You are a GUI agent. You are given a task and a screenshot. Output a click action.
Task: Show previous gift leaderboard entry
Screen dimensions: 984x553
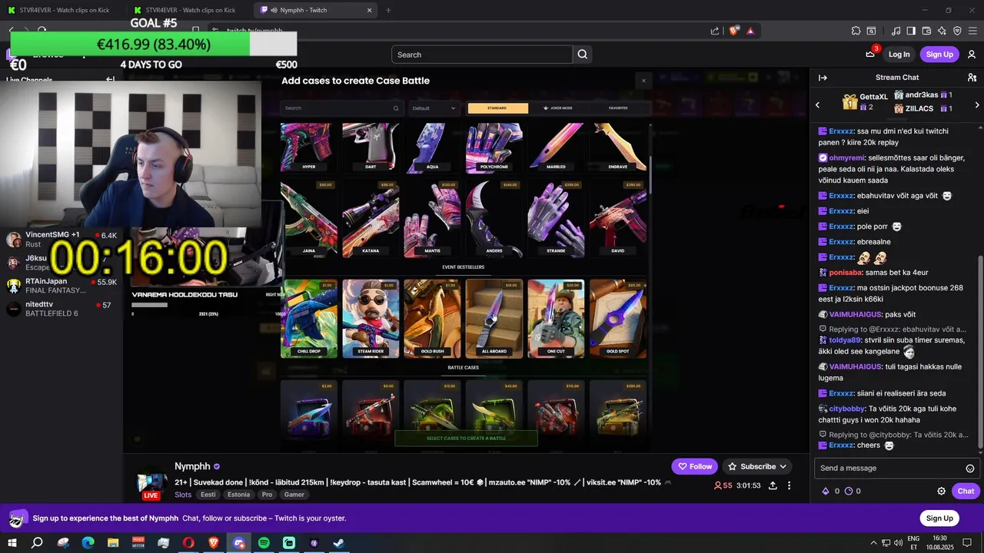[x=817, y=104]
